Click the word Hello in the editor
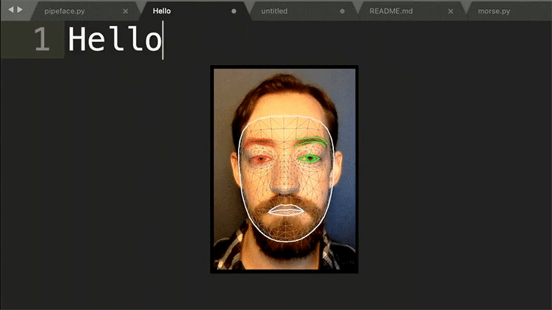Viewport: 552px width, 310px height. point(114,41)
